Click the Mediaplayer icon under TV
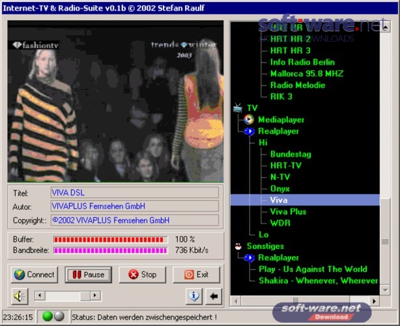The image size is (400, 326). tap(249, 119)
